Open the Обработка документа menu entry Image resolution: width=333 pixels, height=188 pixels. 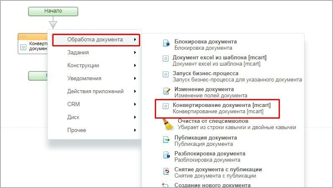(96, 40)
